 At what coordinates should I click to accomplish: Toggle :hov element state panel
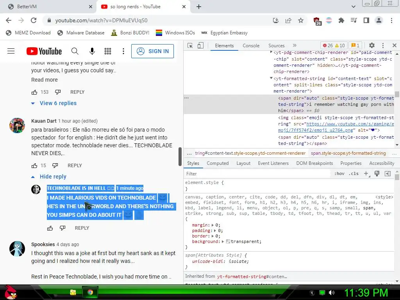pos(339,174)
